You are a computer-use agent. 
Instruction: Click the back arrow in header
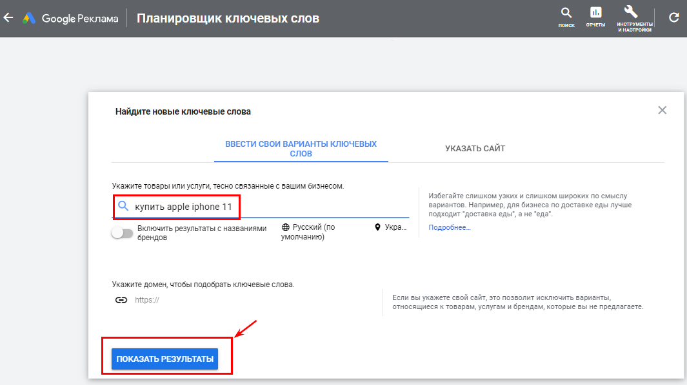coord(8,18)
